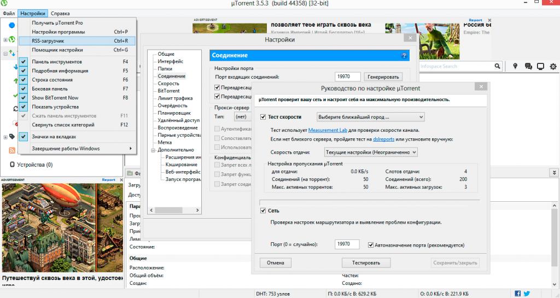Click the monitor remote icon in toolbar
560x298 pixels.
[540, 66]
